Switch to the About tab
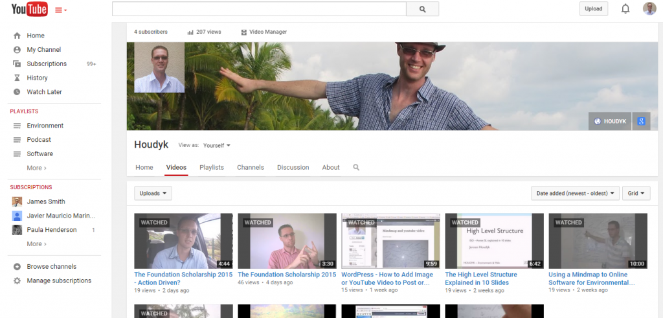Screen dimensions: 663x318 (x=331, y=167)
